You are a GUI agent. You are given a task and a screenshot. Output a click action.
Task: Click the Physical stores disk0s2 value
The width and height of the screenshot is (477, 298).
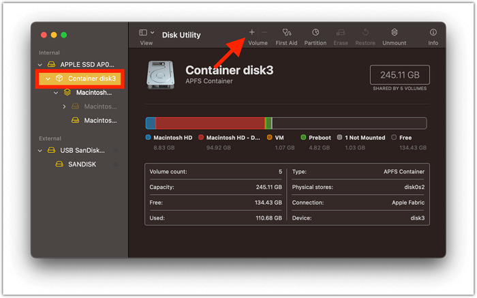tap(414, 187)
